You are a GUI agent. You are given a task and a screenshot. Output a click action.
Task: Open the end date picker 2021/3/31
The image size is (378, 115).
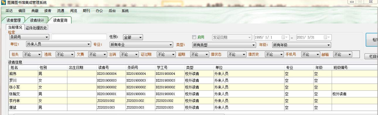coord(327,37)
